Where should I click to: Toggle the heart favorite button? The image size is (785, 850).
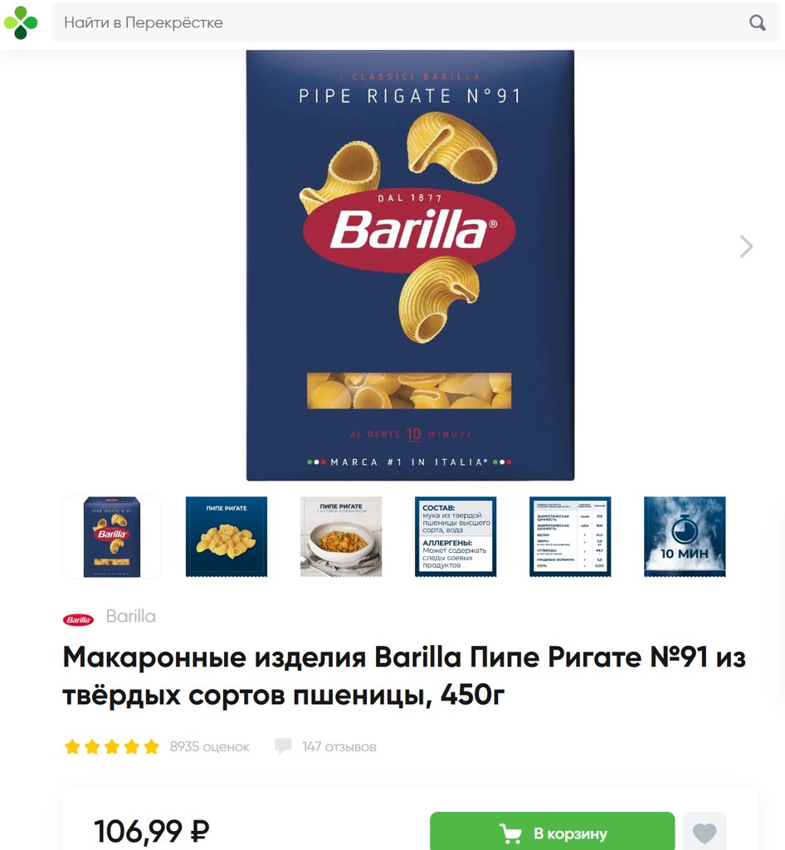click(705, 832)
